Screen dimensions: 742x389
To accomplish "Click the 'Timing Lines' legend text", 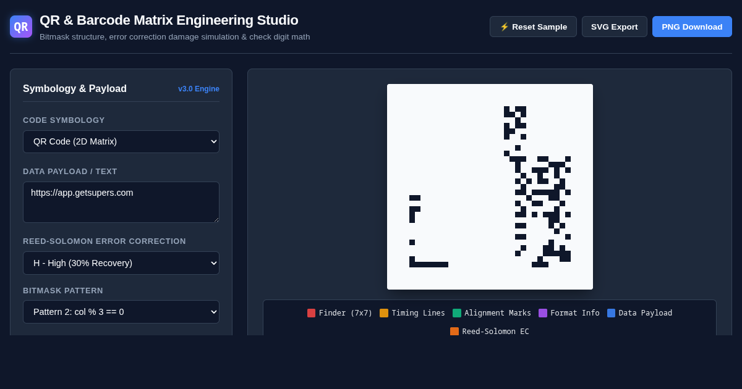I will point(419,313).
